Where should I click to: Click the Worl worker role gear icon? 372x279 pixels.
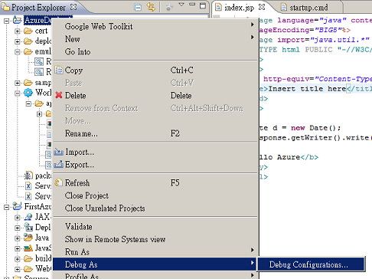click(x=28, y=93)
